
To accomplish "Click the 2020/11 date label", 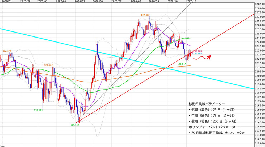I will [x=191, y=1].
